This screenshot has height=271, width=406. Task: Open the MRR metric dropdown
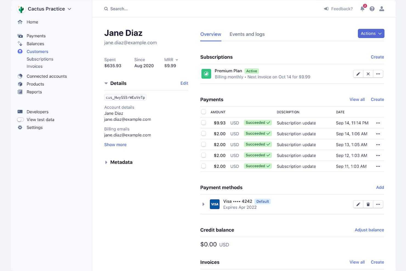171,60
